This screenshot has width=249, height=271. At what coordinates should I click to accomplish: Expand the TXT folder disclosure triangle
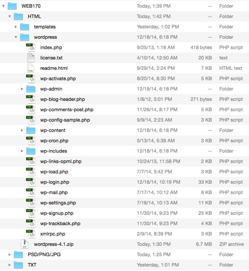[x=10, y=265]
